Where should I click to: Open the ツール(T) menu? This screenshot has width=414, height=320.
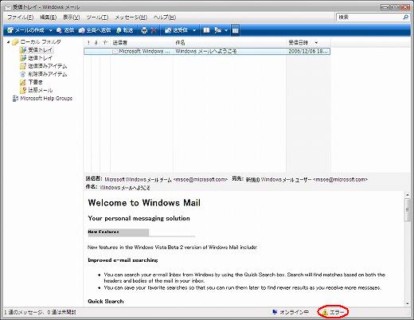97,18
